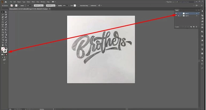Image resolution: width=206 pixels, height=110 pixels.
Task: Toggle visibility eye of Layer 2
Action: point(176,14)
